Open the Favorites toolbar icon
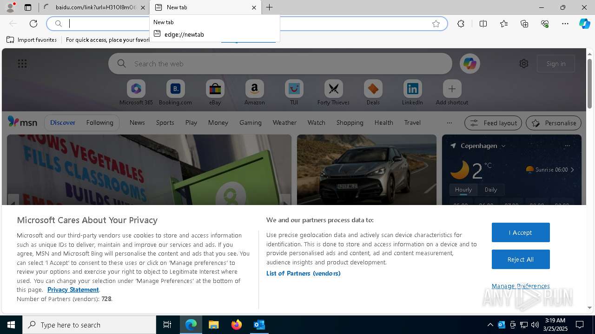The width and height of the screenshot is (595, 334). [x=504, y=24]
